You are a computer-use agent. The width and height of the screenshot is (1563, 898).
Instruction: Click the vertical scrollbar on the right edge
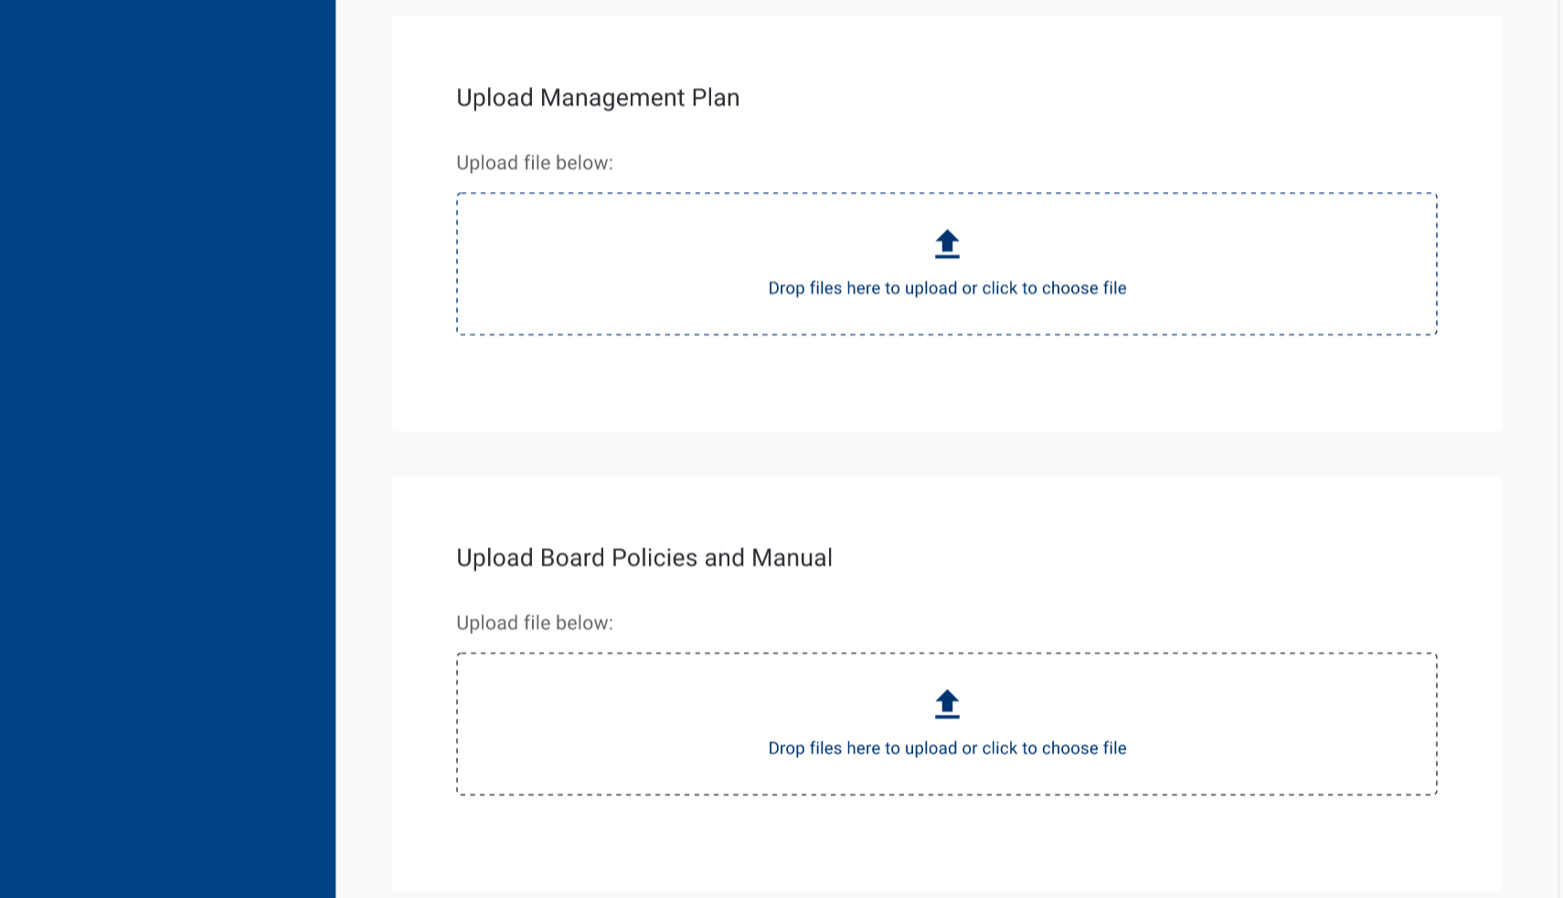[x=1560, y=448]
